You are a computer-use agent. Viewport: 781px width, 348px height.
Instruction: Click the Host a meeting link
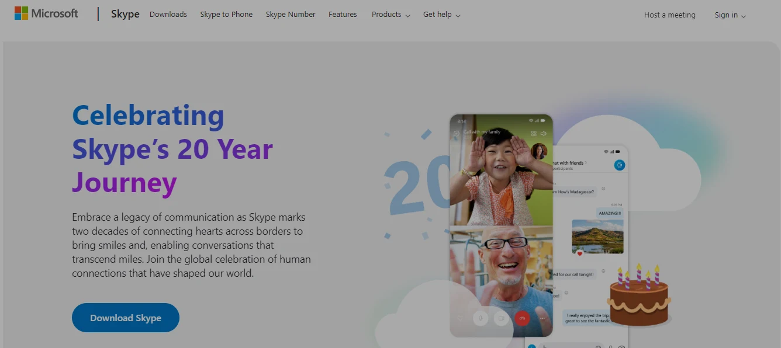pyautogui.click(x=670, y=15)
